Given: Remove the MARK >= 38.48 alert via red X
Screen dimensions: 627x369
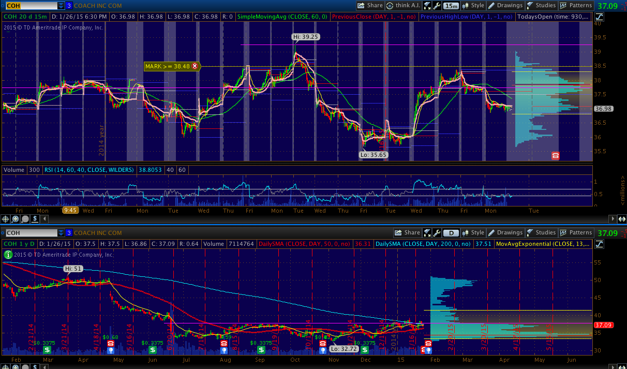Looking at the screenshot, I should coord(195,66).
